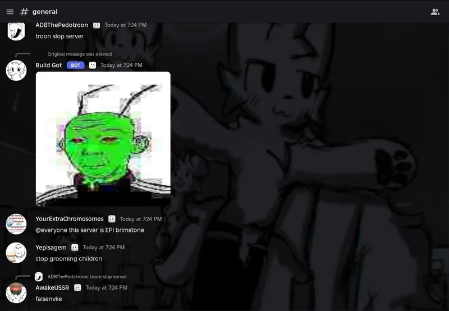Screen dimensions: 449x311
Task: Click the badge icon beside AwakeUSSR's name
Action: (x=77, y=287)
